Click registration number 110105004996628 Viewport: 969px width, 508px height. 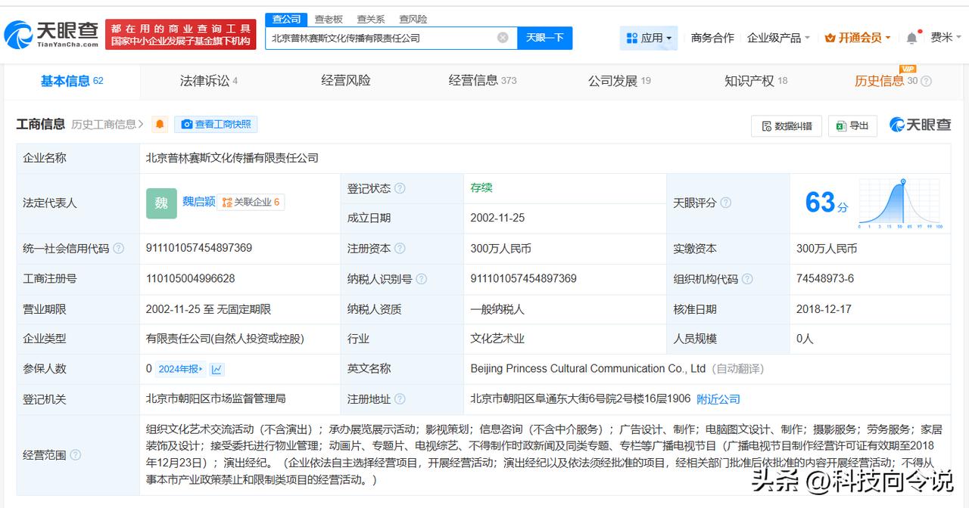click(190, 278)
